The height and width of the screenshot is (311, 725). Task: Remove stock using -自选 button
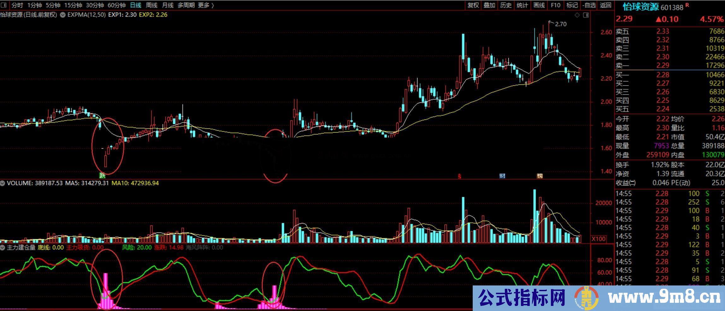(x=589, y=5)
